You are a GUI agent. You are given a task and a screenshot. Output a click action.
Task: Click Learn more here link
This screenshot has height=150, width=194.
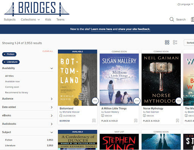click(x=102, y=29)
